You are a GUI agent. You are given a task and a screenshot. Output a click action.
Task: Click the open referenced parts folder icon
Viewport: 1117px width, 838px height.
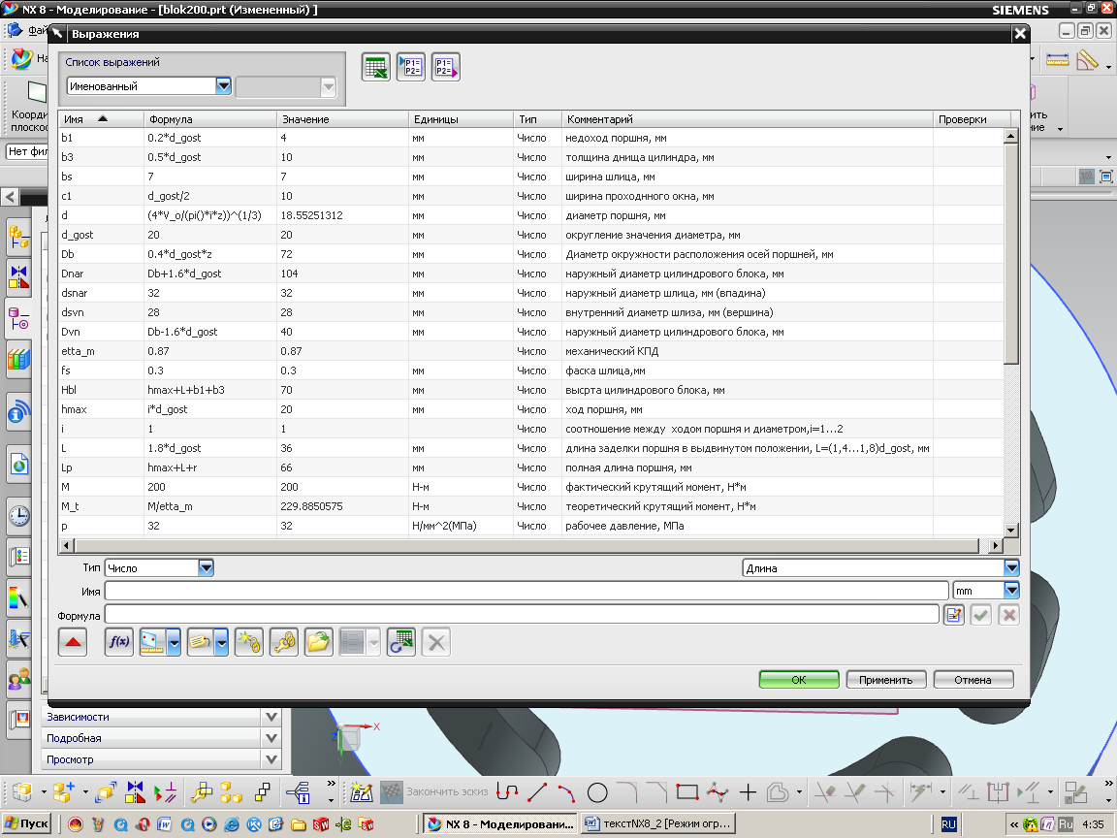(318, 642)
